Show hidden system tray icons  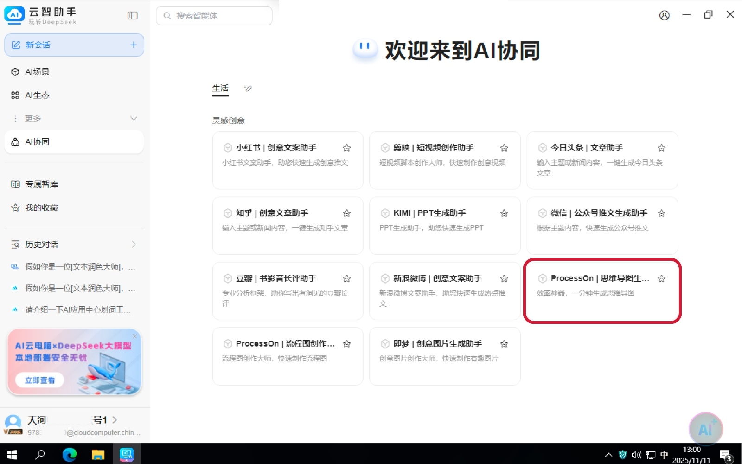tap(608, 455)
